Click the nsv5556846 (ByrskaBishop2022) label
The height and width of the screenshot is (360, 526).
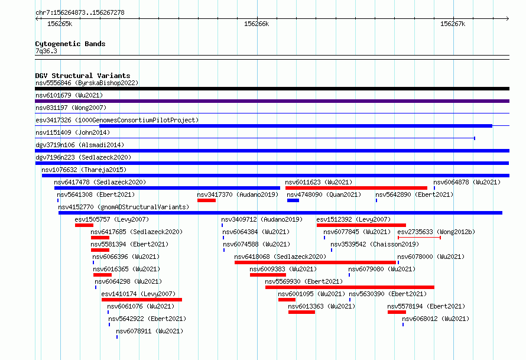tap(87, 83)
